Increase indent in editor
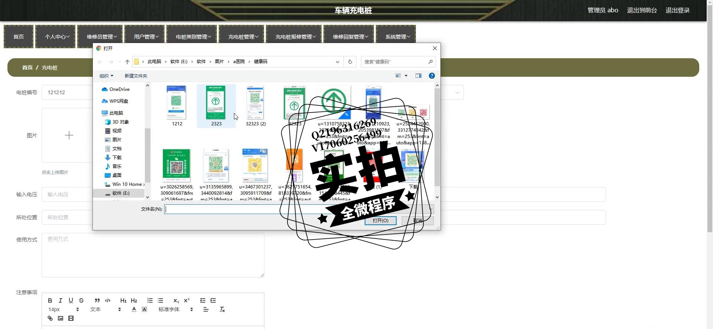This screenshot has width=713, height=329. 213,300
